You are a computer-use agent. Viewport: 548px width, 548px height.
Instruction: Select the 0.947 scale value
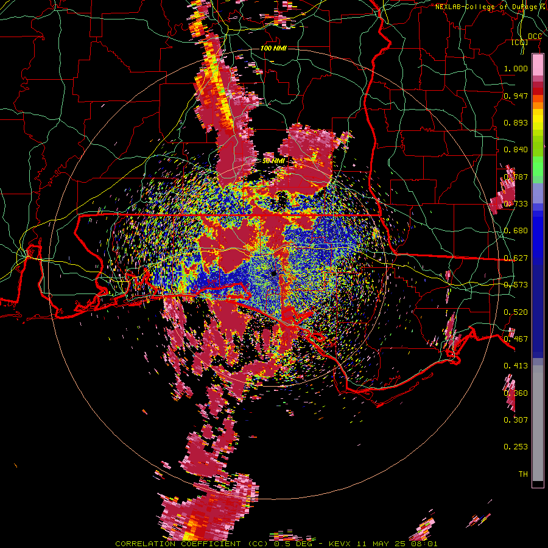pos(516,96)
